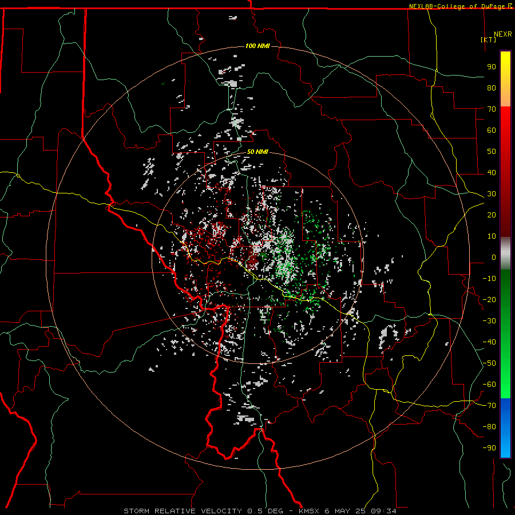Click the "60" scale value

[x=492, y=130]
